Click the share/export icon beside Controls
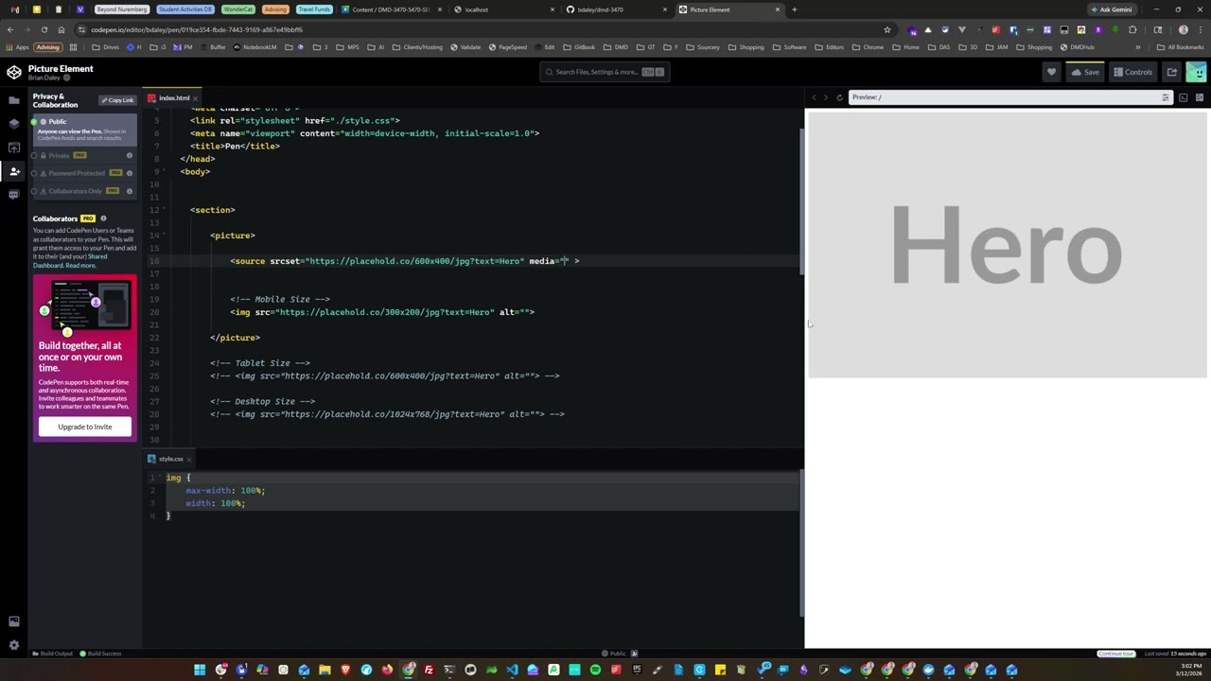Screen dimensions: 1211x681 pyautogui.click(x=1171, y=72)
